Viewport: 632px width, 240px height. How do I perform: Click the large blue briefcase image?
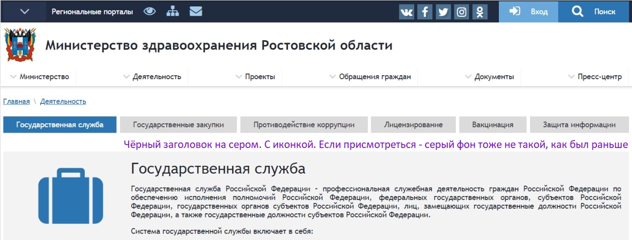click(71, 195)
